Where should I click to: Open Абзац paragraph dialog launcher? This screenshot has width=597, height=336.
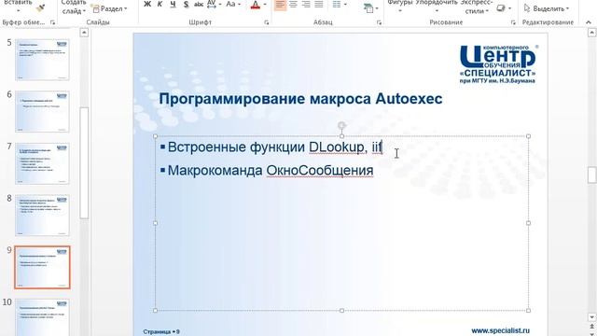coord(379,22)
